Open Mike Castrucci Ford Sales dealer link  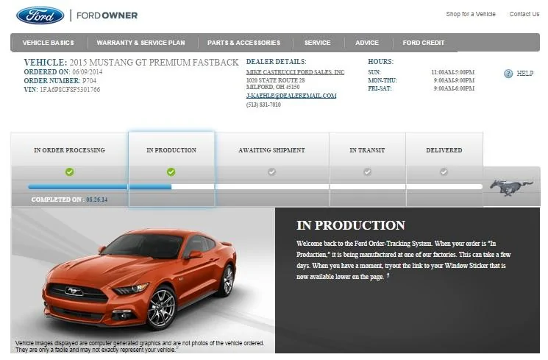pos(295,72)
